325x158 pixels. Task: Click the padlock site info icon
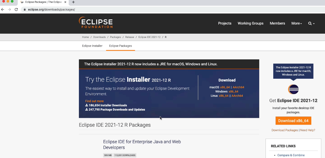point(25,9)
